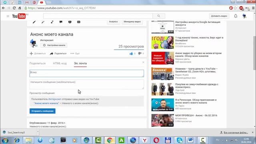Open the Интеркомп channel name

pyautogui.click(x=47, y=40)
